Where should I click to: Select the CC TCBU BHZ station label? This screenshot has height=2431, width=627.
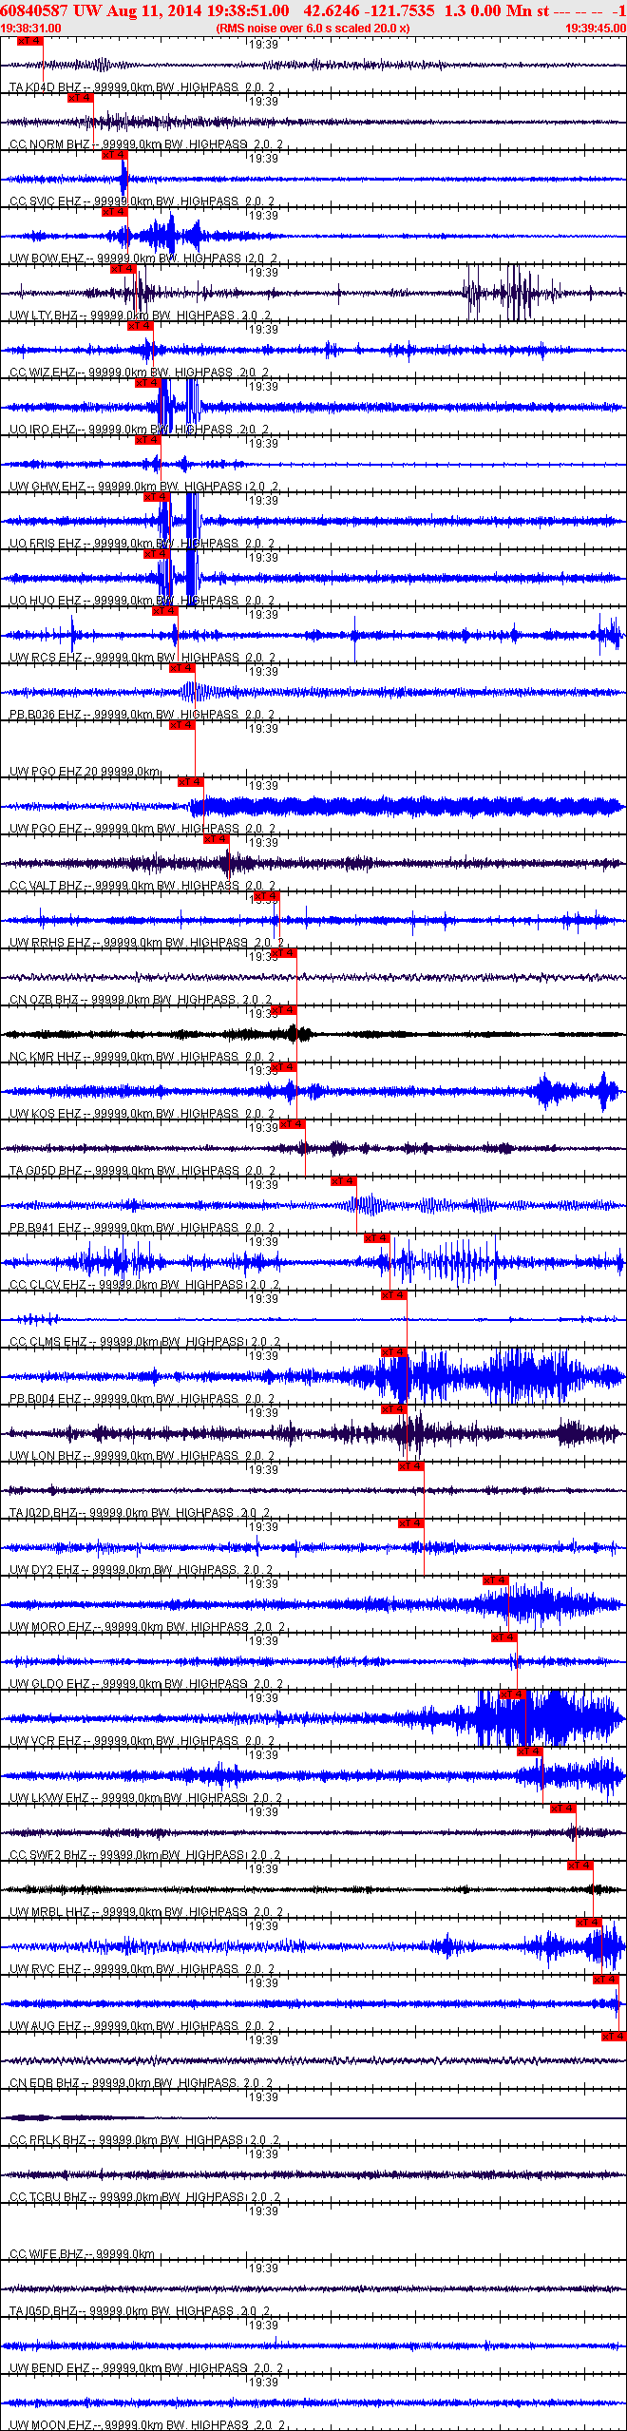[x=145, y=2197]
